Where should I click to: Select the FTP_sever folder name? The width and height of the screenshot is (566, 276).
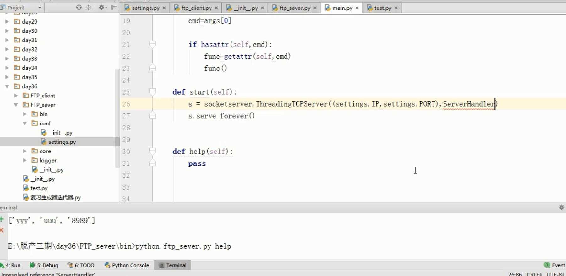point(43,105)
